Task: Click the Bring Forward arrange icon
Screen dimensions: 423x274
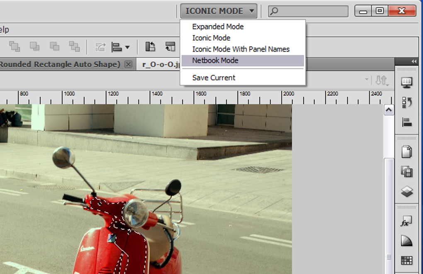Action: 35,46
